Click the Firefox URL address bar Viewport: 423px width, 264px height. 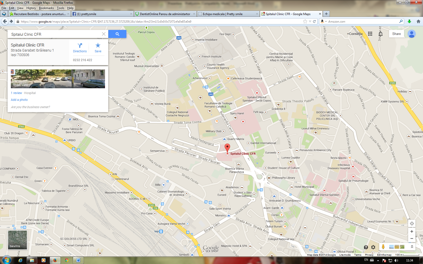[161, 22]
